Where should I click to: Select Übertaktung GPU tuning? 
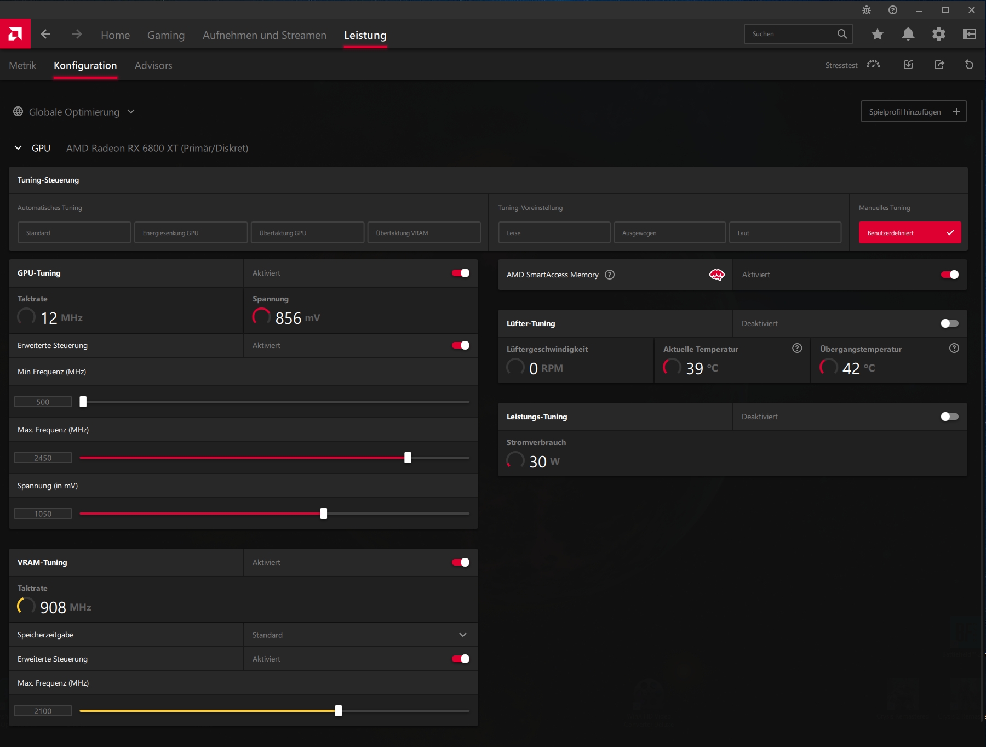click(x=308, y=232)
